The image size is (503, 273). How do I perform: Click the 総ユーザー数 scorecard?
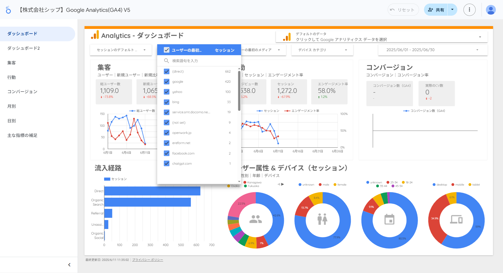pos(114,92)
